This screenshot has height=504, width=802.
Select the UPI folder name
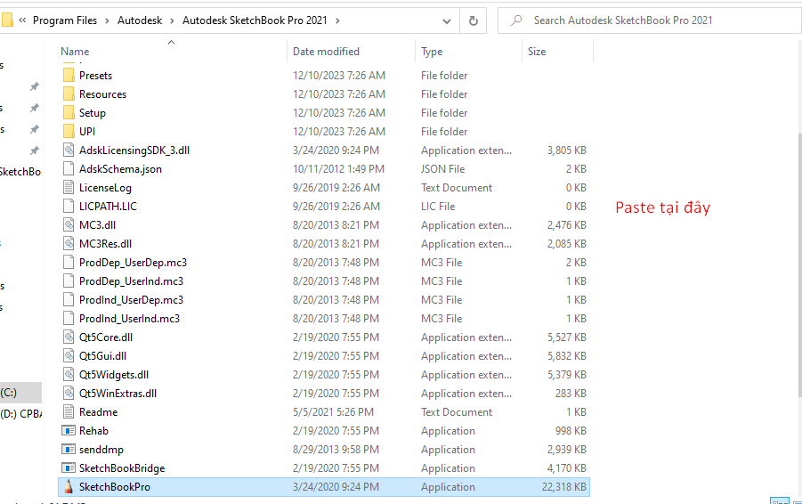(87, 132)
